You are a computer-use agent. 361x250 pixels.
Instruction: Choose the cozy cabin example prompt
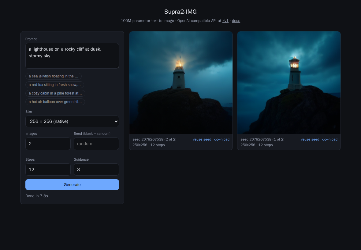55,93
